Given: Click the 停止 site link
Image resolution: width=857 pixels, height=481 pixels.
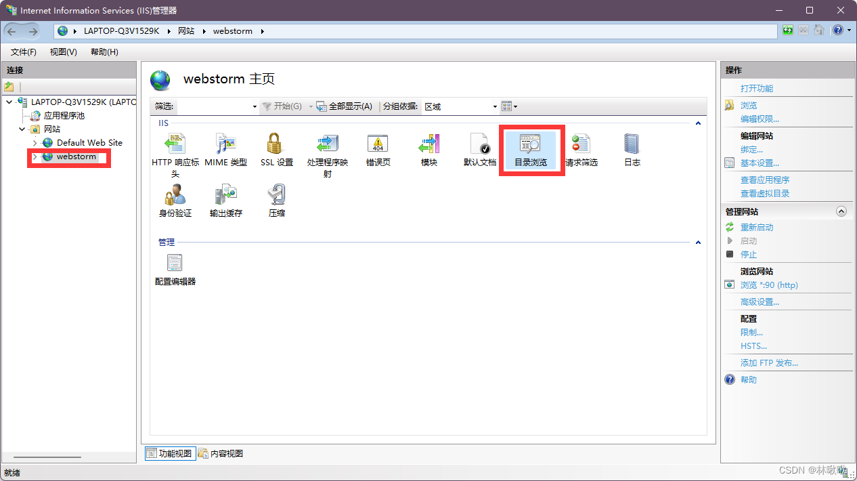Looking at the screenshot, I should click(x=749, y=255).
